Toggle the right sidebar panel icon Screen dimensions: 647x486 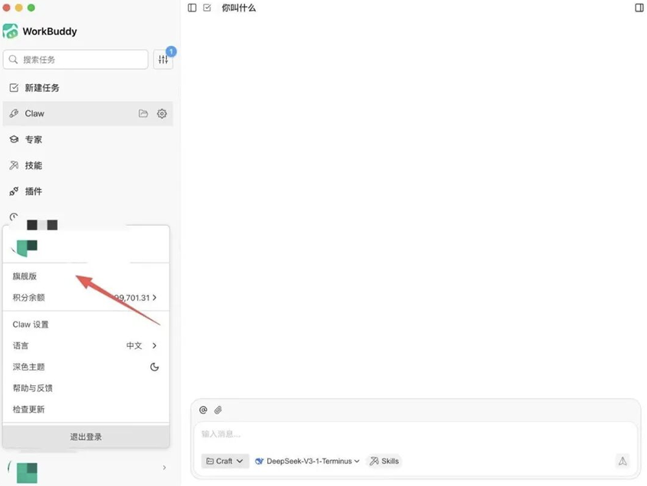tap(639, 8)
